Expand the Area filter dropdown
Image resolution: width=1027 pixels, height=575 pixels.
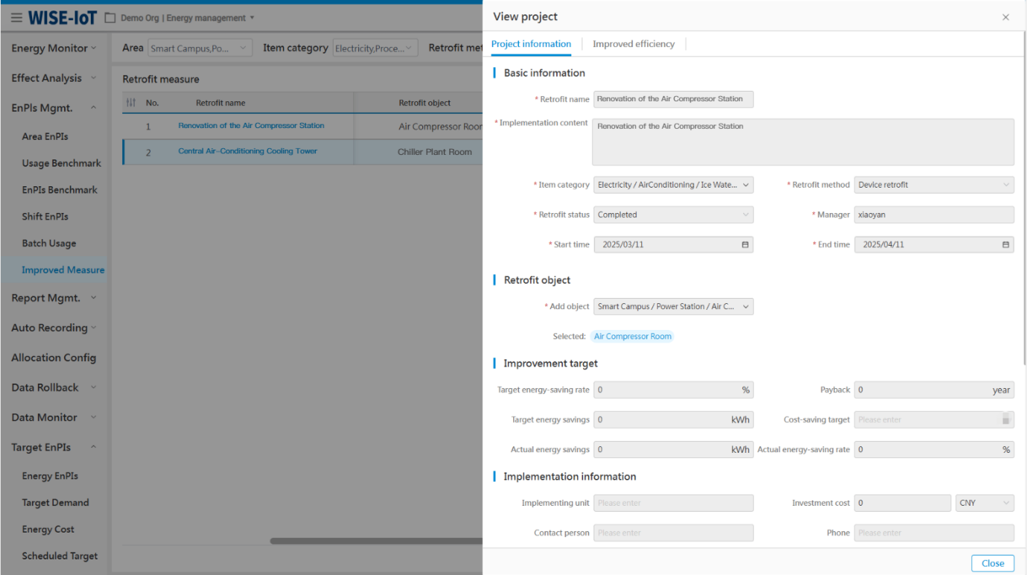200,48
